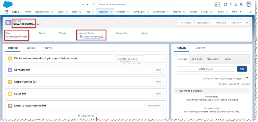
Task: View the account hierarchy icon
Action: tap(38, 24)
